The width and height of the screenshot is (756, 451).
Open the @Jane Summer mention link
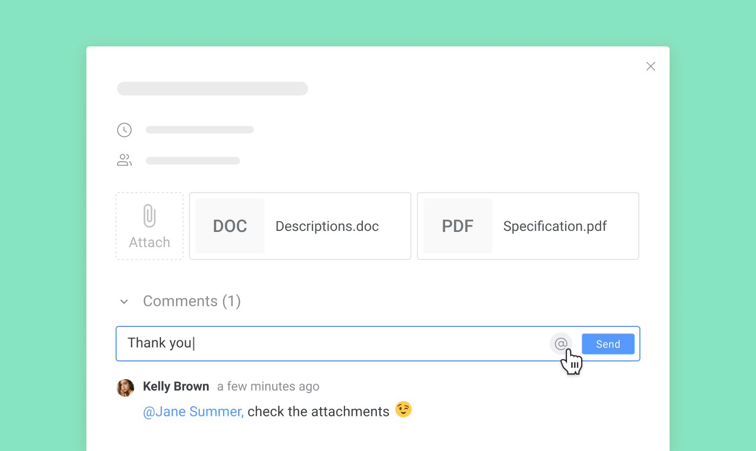coord(193,412)
